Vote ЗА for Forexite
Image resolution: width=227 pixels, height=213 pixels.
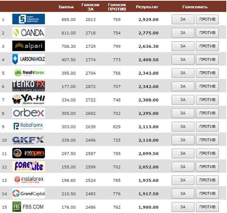pyautogui.click(x=183, y=167)
